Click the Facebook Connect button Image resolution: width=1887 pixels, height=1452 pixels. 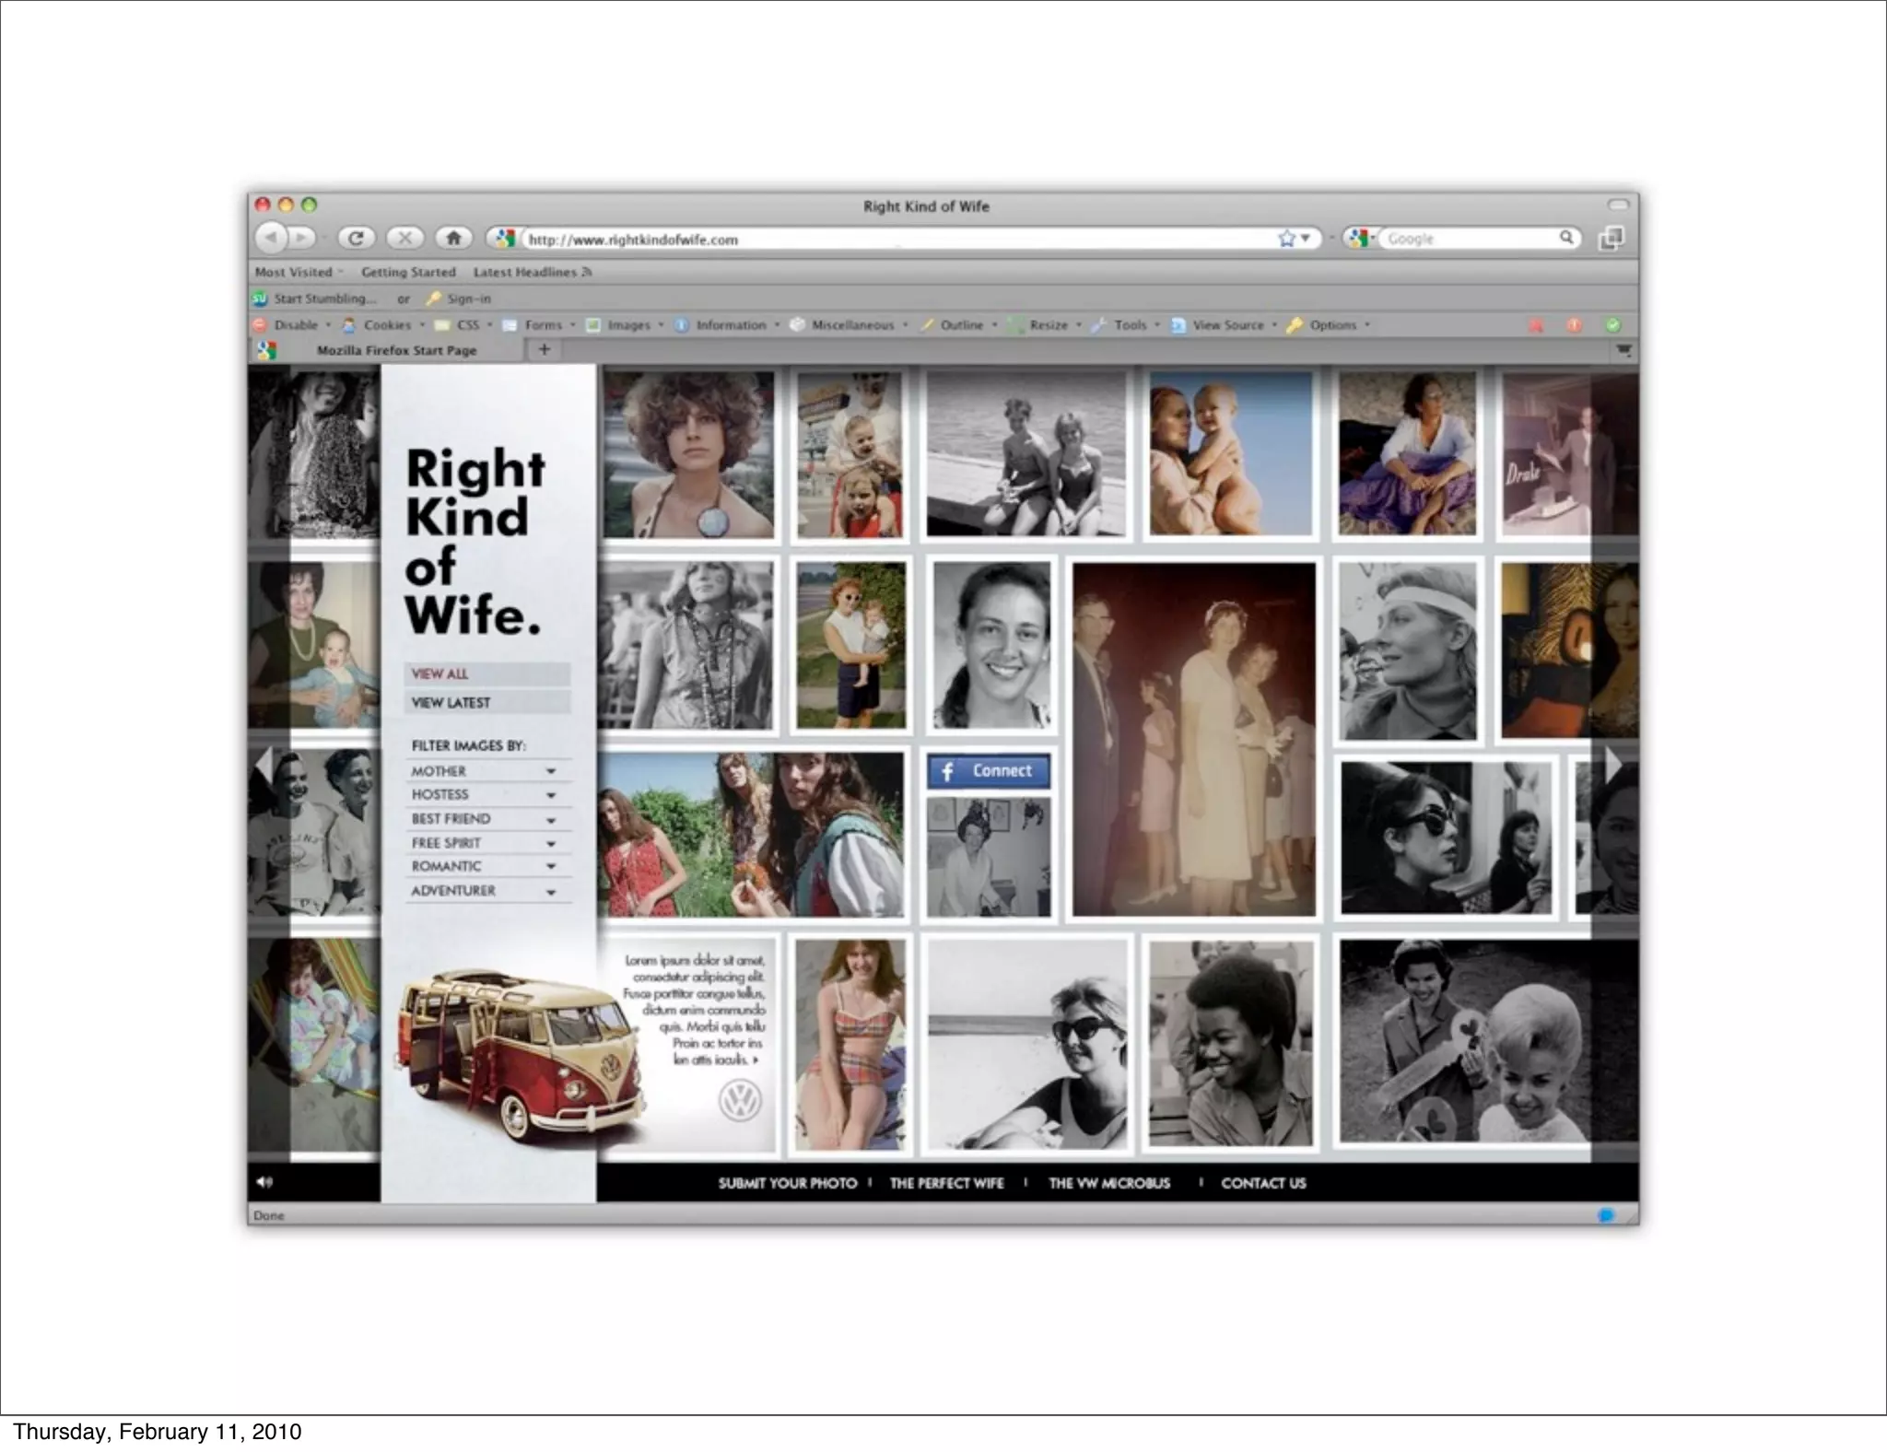pyautogui.click(x=988, y=771)
